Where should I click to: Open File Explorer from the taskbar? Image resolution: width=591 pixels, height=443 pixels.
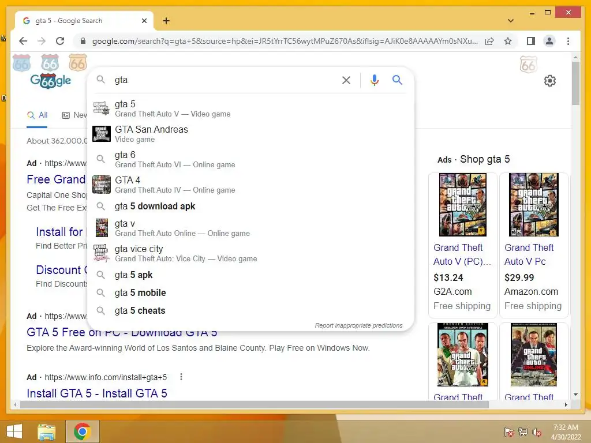pyautogui.click(x=46, y=431)
